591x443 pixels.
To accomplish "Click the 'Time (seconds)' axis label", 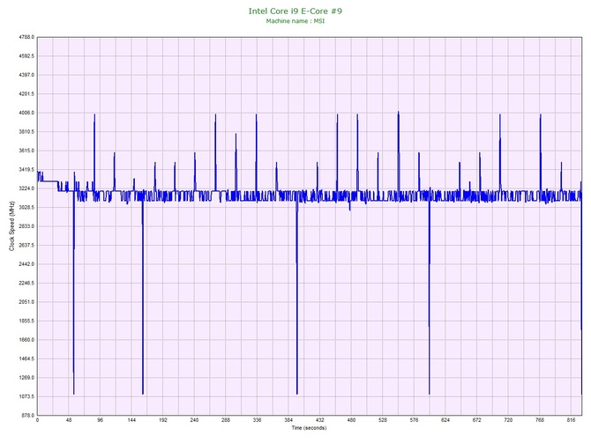I will coord(309,428).
